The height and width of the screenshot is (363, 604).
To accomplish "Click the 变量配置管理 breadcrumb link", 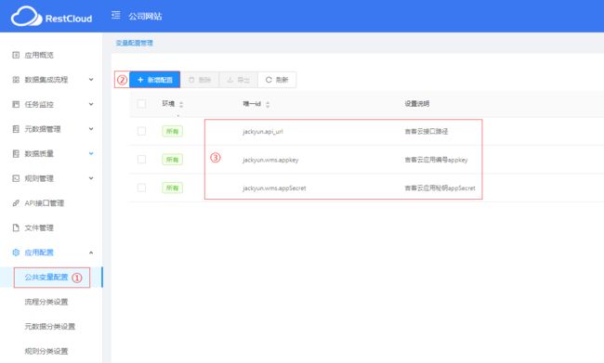I will pos(135,43).
